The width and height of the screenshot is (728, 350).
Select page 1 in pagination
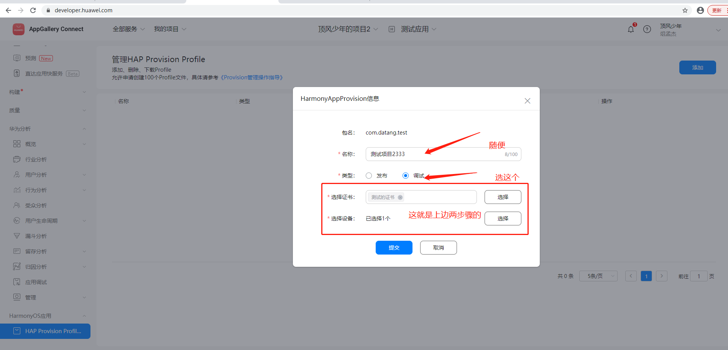[646, 276]
